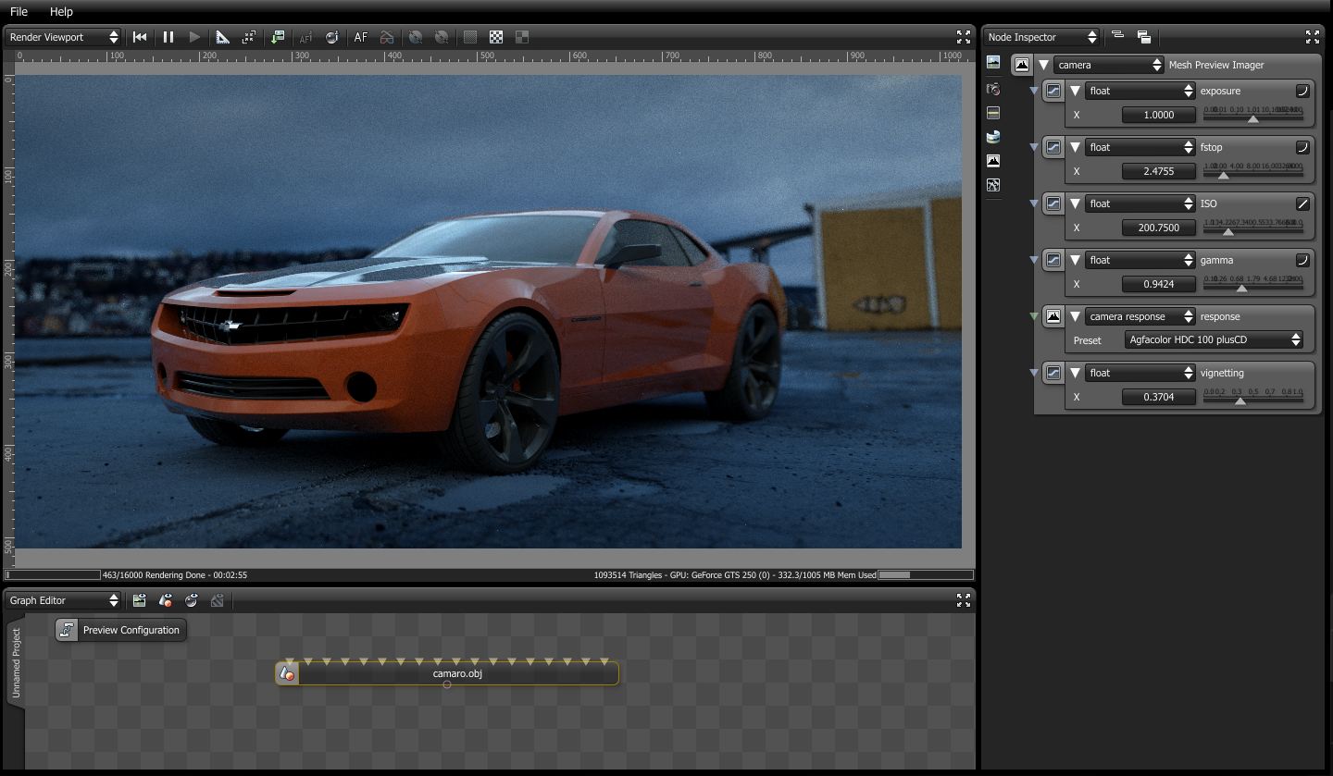
Task: Click the dashed-frame arrows icon in viewport toolbar
Action: click(x=249, y=37)
